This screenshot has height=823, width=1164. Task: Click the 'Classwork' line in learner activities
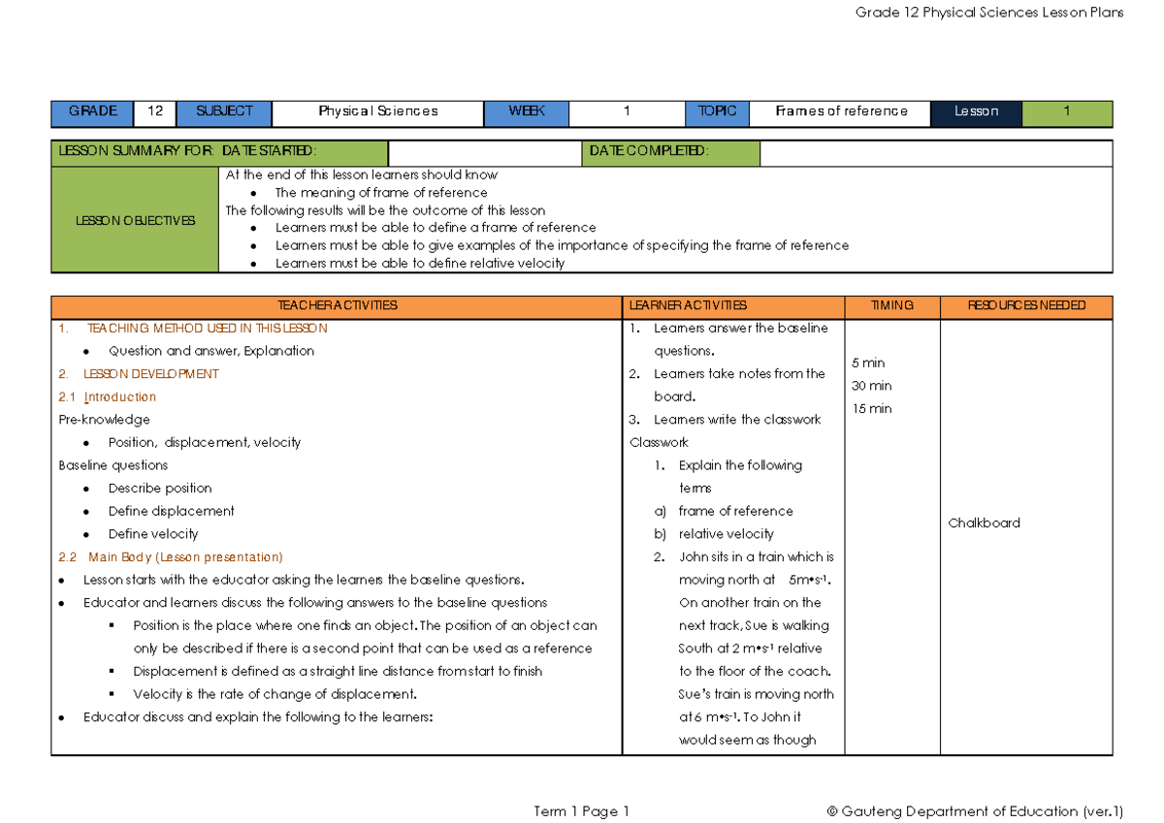(x=658, y=443)
